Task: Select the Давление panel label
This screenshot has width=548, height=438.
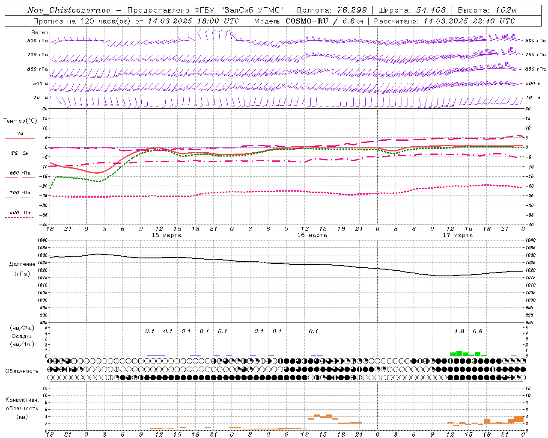Action: point(22,264)
